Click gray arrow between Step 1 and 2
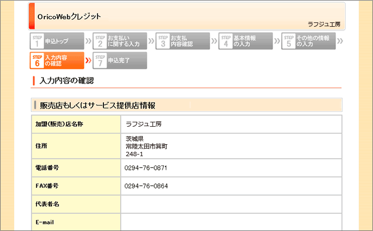This screenshot has width=373, height=231. [x=89, y=41]
